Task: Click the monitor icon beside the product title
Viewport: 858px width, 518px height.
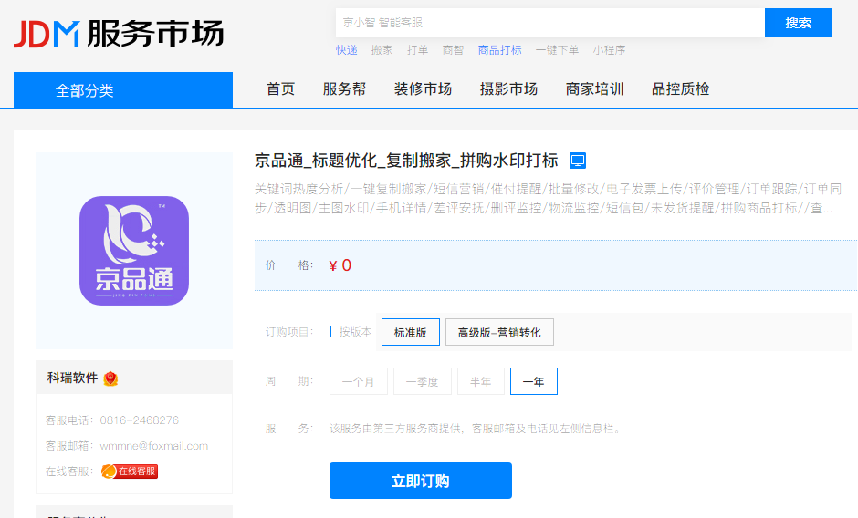Action: click(x=577, y=161)
